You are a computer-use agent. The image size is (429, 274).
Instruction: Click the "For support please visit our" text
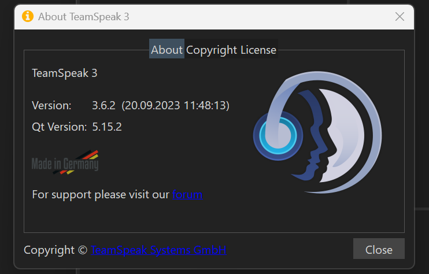101,194
